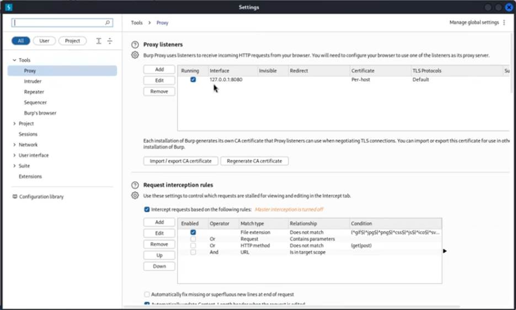This screenshot has width=516, height=310.
Task: Expand the Network tree node
Action: coord(14,145)
